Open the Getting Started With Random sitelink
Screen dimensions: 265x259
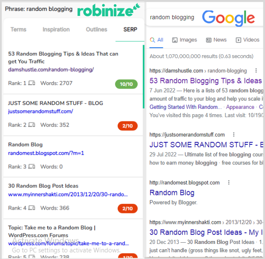point(185,107)
